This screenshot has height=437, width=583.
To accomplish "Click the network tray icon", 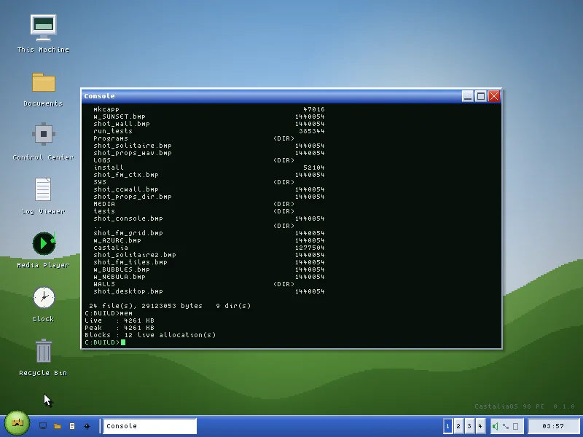I will (506, 426).
